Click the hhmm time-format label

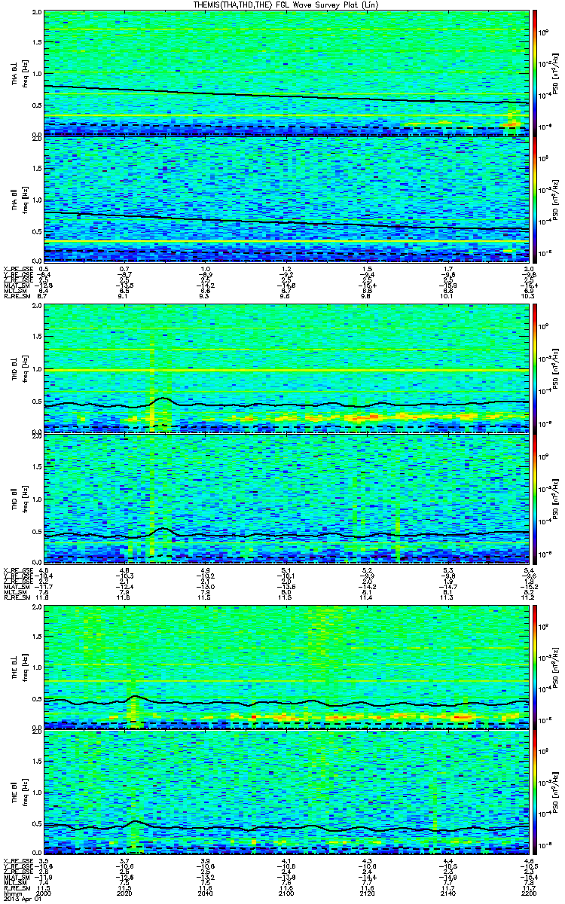point(11,892)
